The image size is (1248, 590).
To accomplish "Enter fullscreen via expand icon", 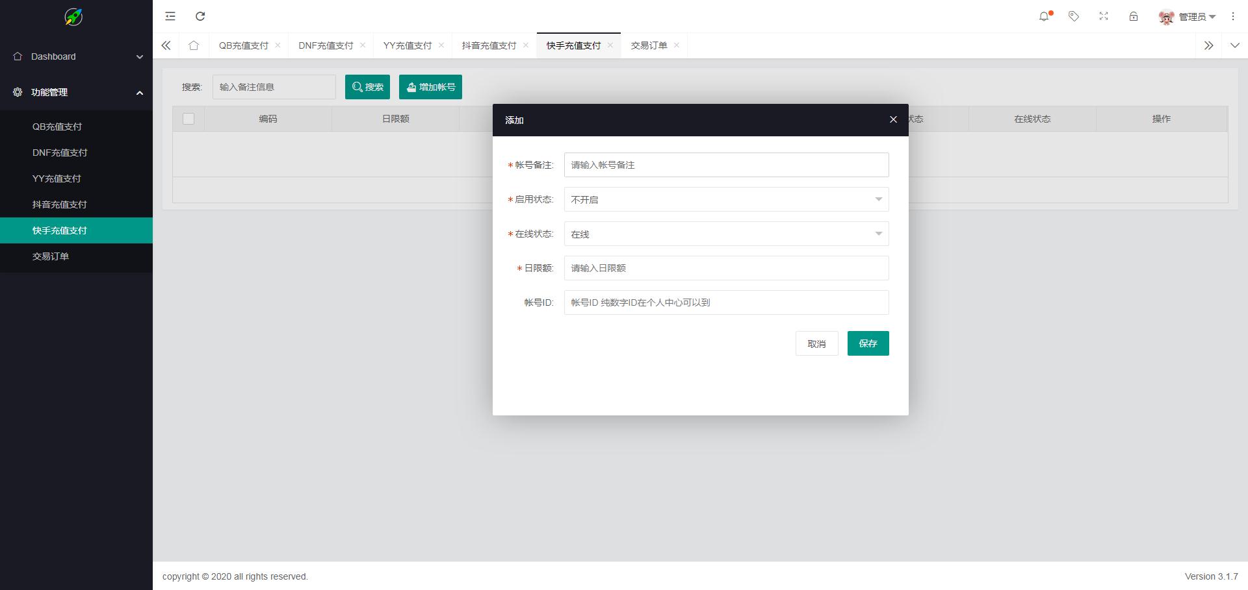I will click(x=1103, y=16).
